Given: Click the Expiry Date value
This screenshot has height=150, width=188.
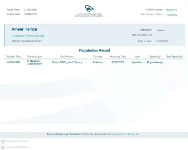Looking at the screenshot, I should click(31, 14).
